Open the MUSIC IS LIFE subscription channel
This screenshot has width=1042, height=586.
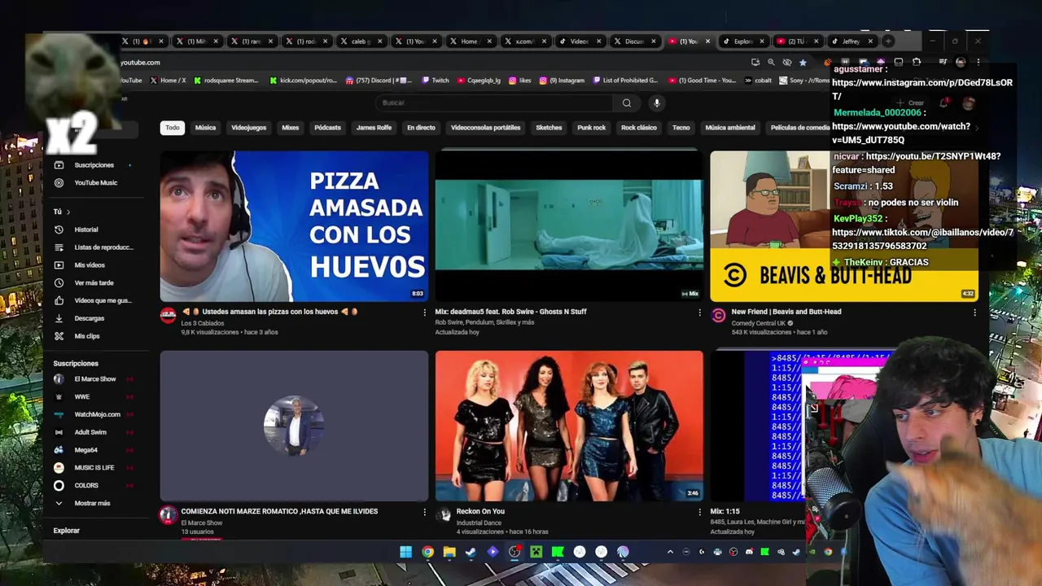point(92,468)
